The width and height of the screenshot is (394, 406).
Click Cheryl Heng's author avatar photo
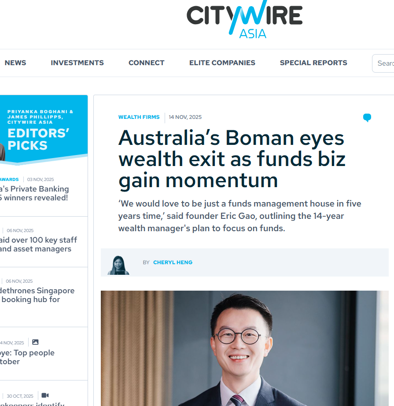pyautogui.click(x=118, y=265)
